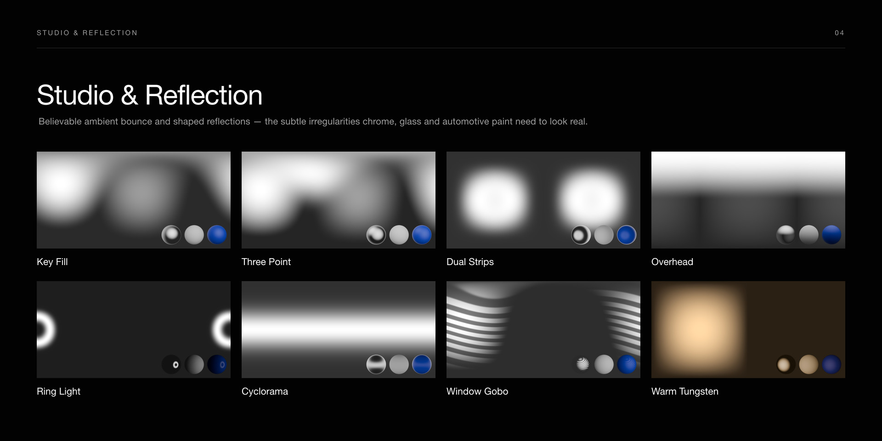Viewport: 882px width, 441px height.
Task: Click the Window Gobo label
Action: click(x=477, y=391)
